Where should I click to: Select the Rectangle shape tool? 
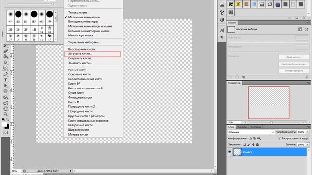5,91
